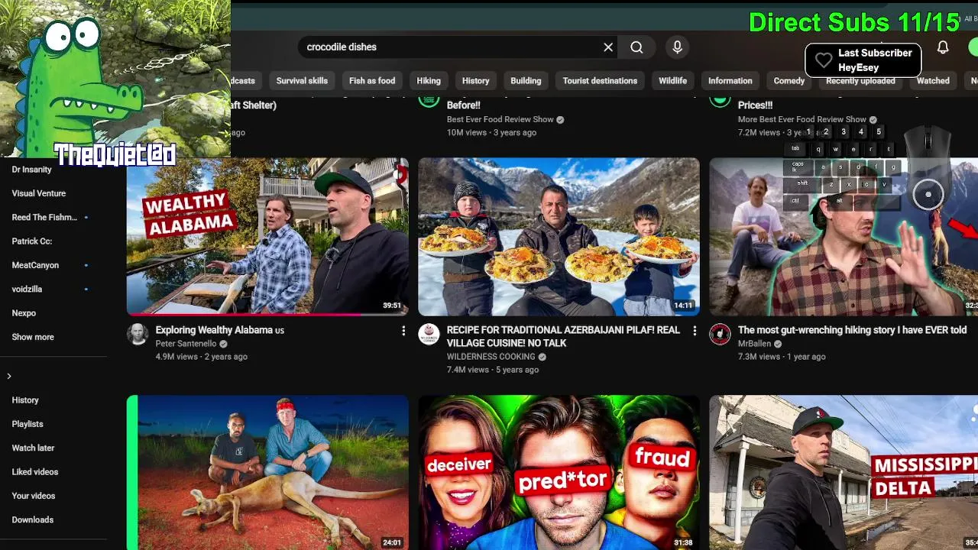Open Recipe for Traditional Azerbaijani Pilaf title
Screen dimensions: 978x550
coord(563,337)
